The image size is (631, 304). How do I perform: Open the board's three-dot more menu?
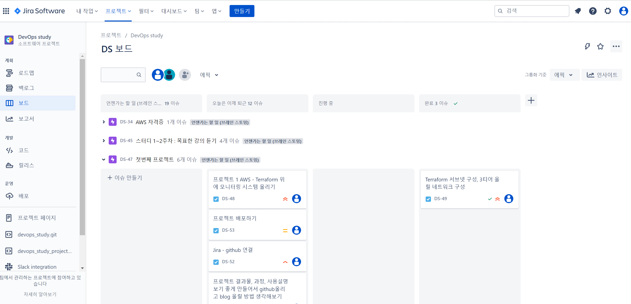pos(616,46)
